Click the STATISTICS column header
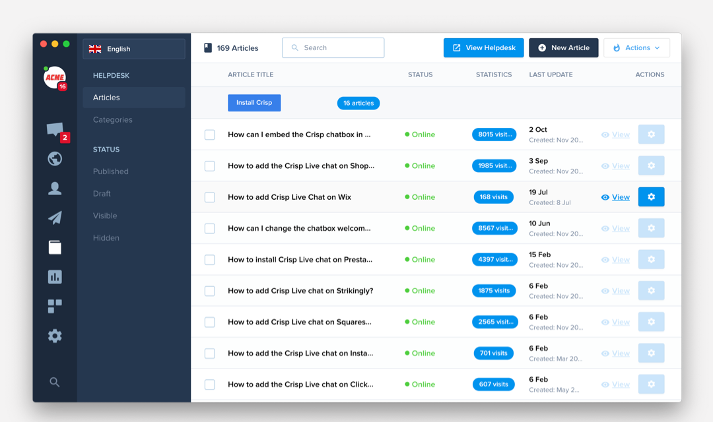The image size is (713, 422). pyautogui.click(x=494, y=75)
